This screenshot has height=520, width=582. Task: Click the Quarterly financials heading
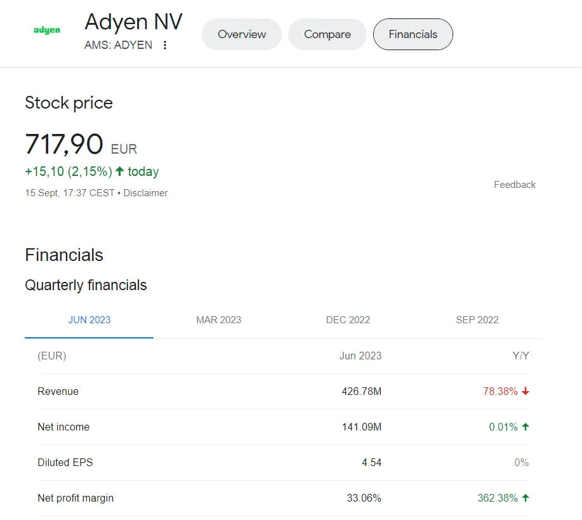tap(86, 285)
